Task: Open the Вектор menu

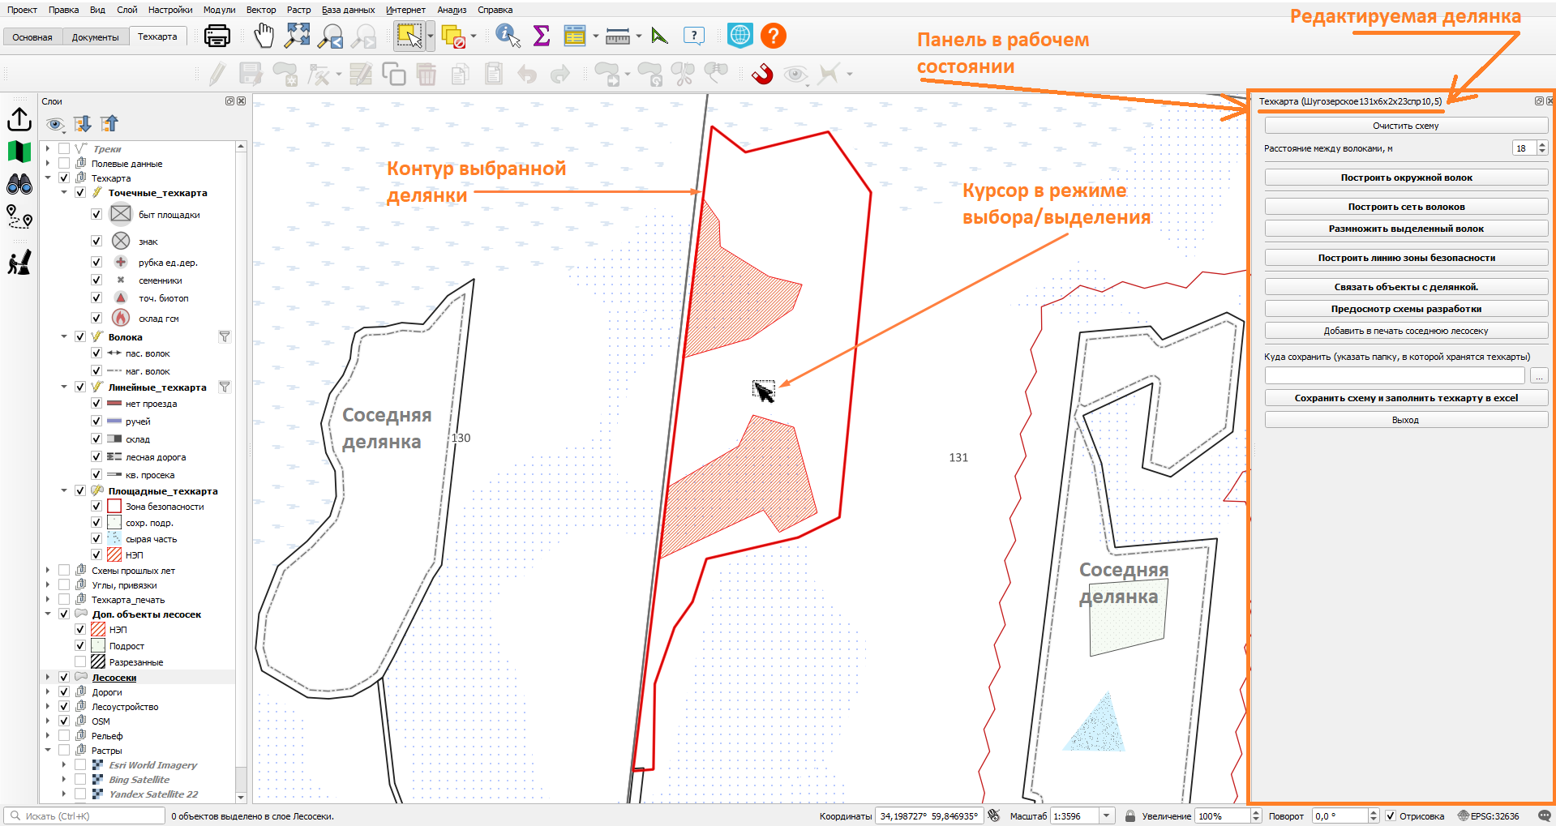Action: [x=261, y=10]
